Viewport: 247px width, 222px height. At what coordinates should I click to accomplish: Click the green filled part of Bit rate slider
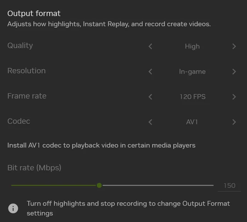54,185
